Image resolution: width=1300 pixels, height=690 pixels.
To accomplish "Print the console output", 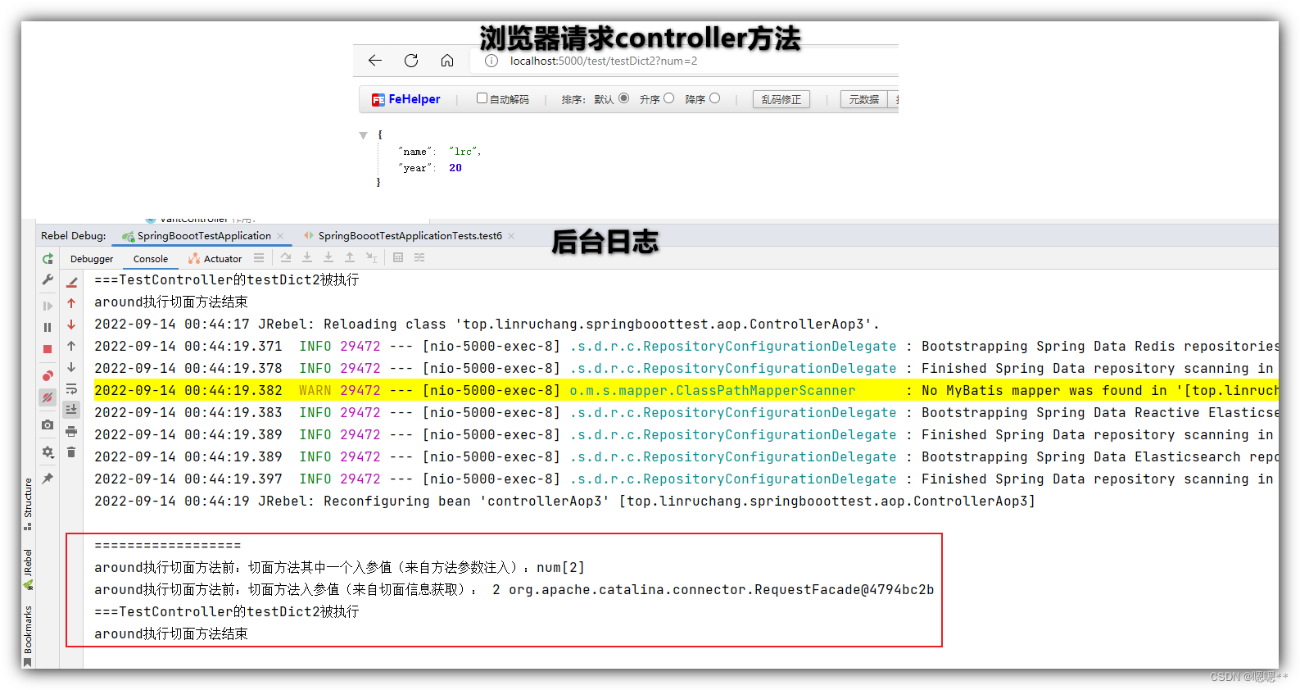I will 71,431.
